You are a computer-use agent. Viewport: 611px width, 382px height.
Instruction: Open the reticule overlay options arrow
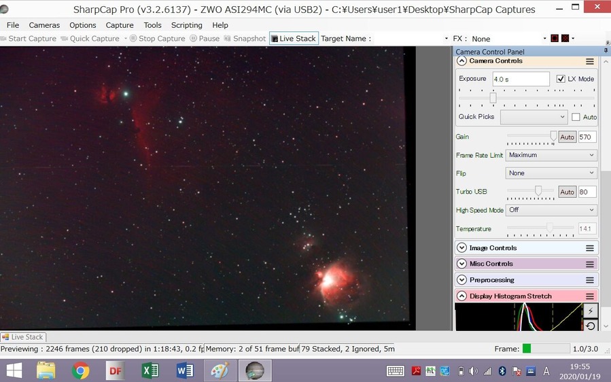(x=573, y=39)
